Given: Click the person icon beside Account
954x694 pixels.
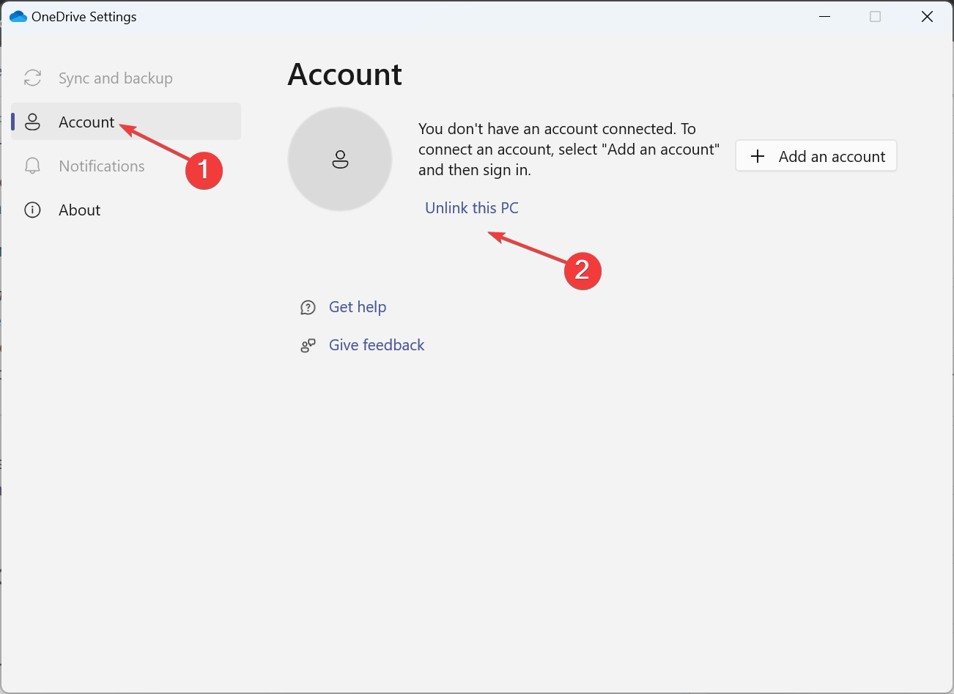Looking at the screenshot, I should pos(32,122).
